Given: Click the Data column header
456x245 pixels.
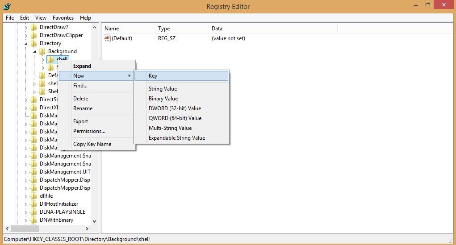Looking at the screenshot, I should coord(273,29).
